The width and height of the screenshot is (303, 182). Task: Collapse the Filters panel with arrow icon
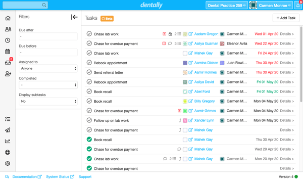[74, 17]
